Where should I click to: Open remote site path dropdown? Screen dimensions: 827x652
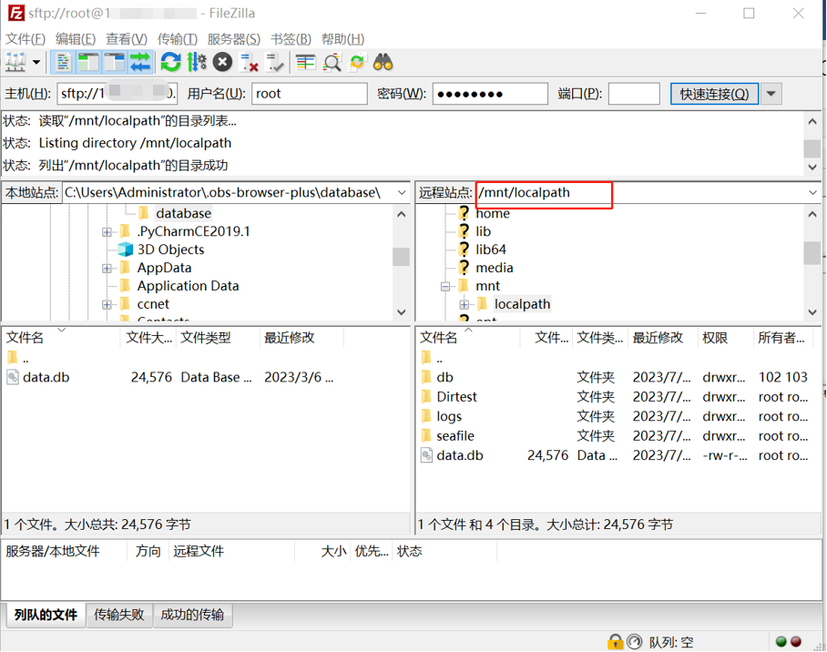click(812, 192)
